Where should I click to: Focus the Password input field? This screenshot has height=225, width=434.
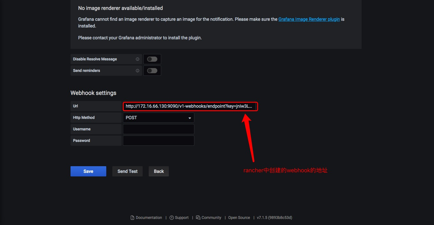(x=159, y=141)
